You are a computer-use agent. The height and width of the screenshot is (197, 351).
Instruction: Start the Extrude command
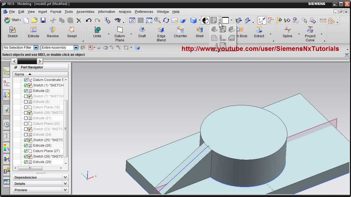(x=33, y=33)
